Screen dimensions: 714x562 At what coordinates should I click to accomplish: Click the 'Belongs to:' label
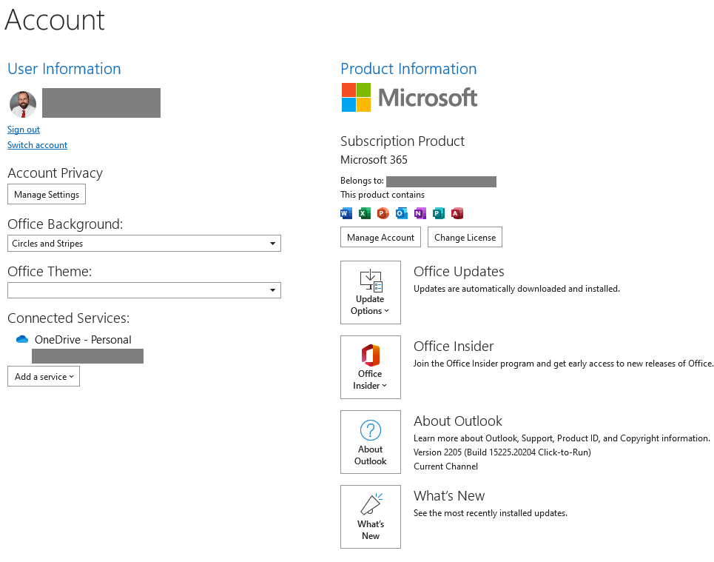tap(362, 181)
